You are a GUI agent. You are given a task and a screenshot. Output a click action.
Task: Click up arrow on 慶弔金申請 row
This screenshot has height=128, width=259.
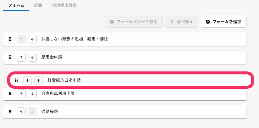(x=21, y=57)
